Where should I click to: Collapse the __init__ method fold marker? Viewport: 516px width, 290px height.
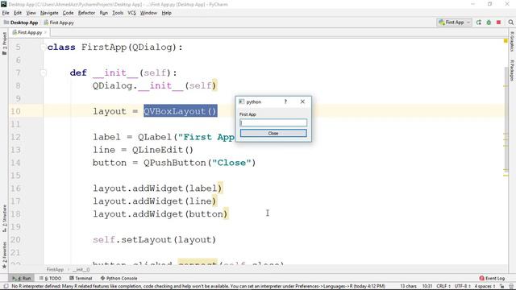pos(43,72)
